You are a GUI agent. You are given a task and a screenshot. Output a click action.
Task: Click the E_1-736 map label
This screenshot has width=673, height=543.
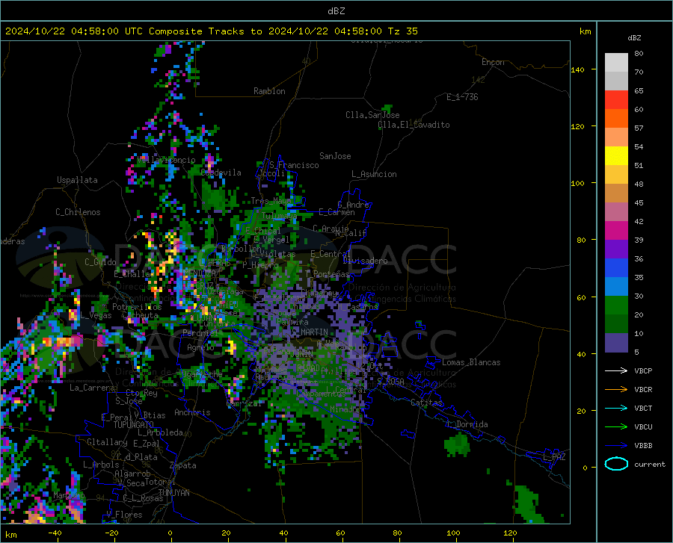[462, 97]
